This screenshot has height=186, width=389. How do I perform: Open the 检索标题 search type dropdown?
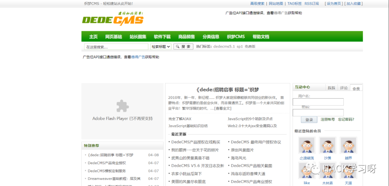coord(161,46)
